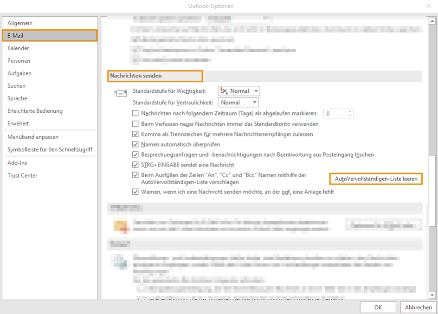Expand the Standardstufe für Wichtigkeit dropdown
The height and width of the screenshot is (314, 438).
tap(239, 91)
